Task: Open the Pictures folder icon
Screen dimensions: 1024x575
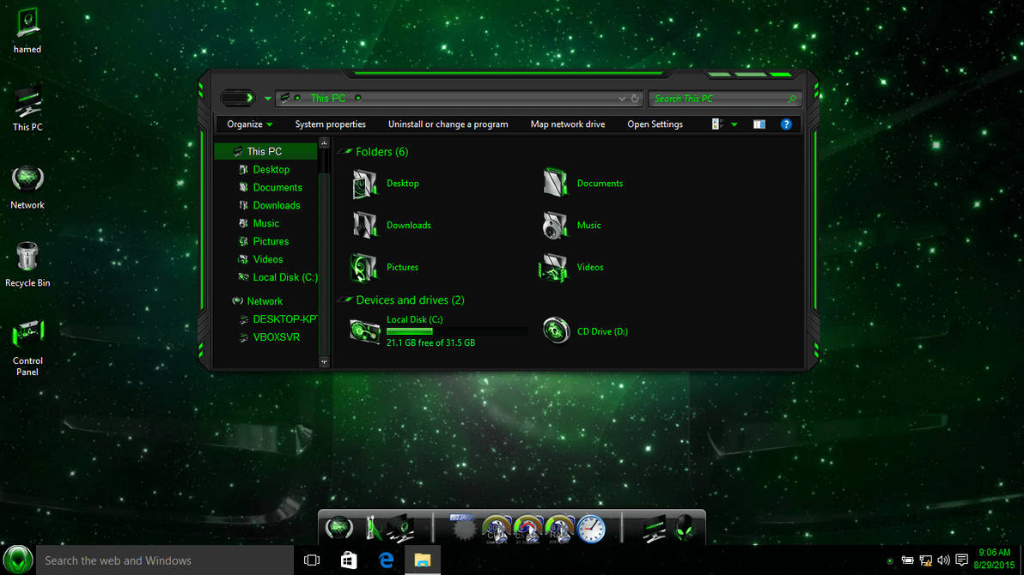Action: (x=364, y=267)
